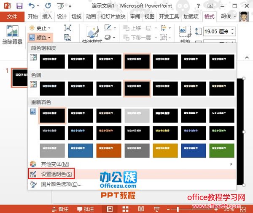Switch to the 插入 tab
Screen dimensions: 253x213
(47, 16)
